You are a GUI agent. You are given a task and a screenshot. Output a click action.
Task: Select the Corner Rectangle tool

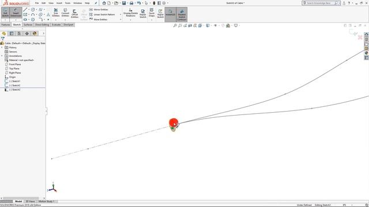point(25,14)
